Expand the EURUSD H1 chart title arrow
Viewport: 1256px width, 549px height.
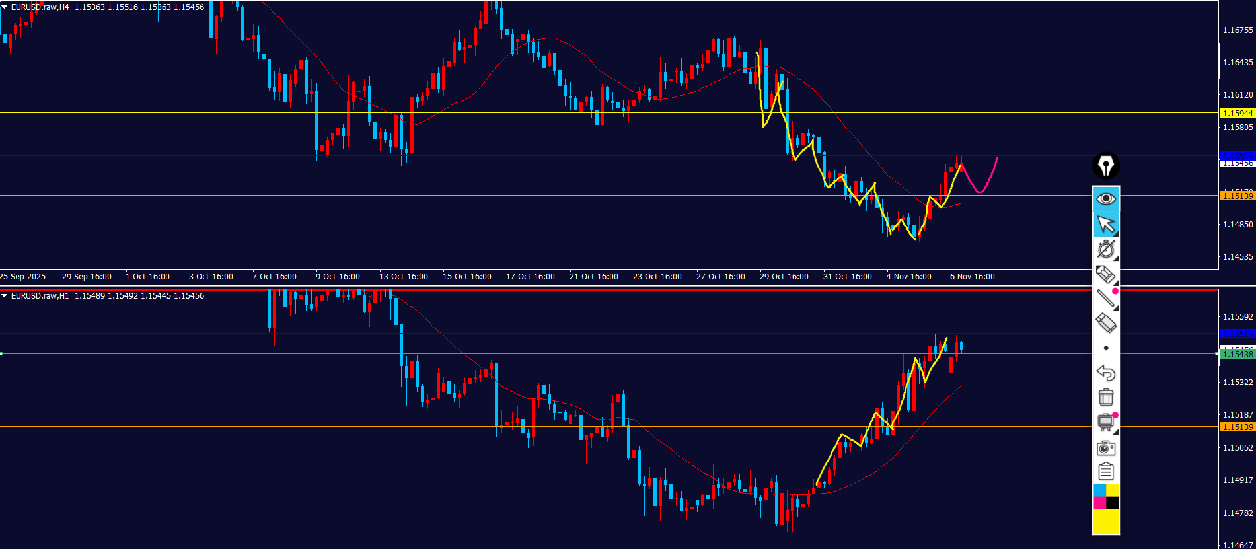tap(5, 296)
